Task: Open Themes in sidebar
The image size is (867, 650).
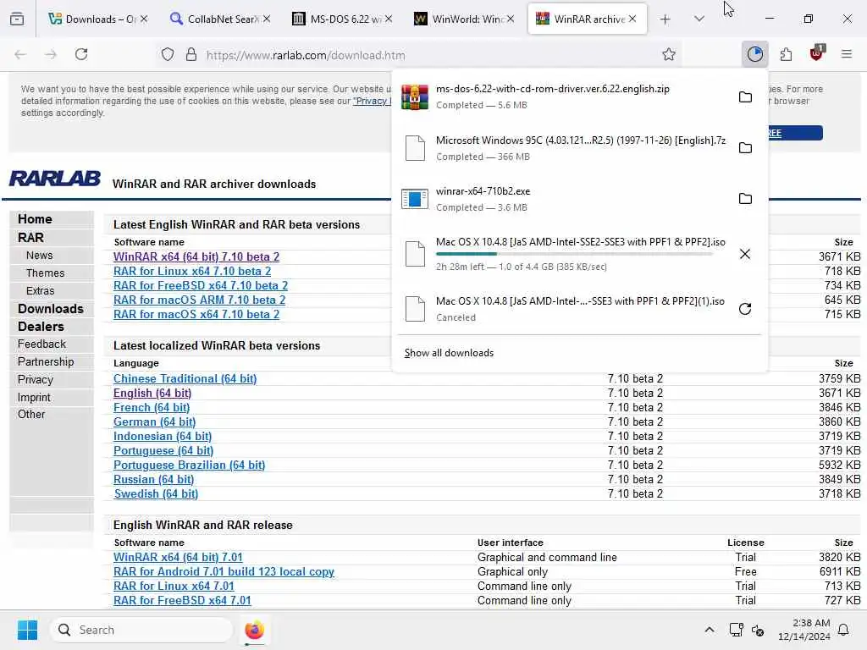Action: 46,273
